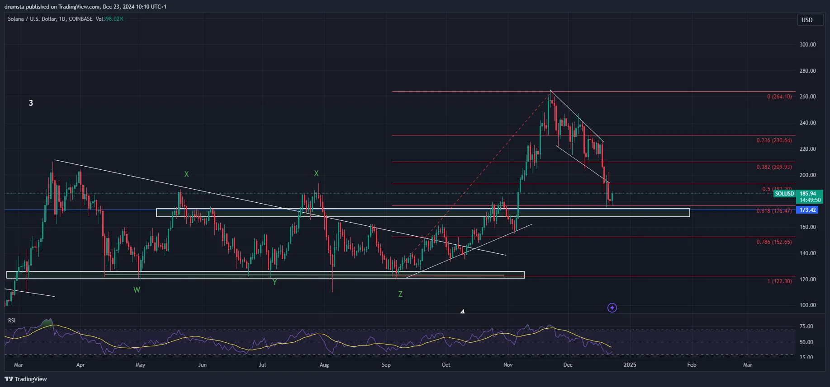
Task: Click the 0.618 (176.47) Fibonacci label
Action: click(x=774, y=211)
